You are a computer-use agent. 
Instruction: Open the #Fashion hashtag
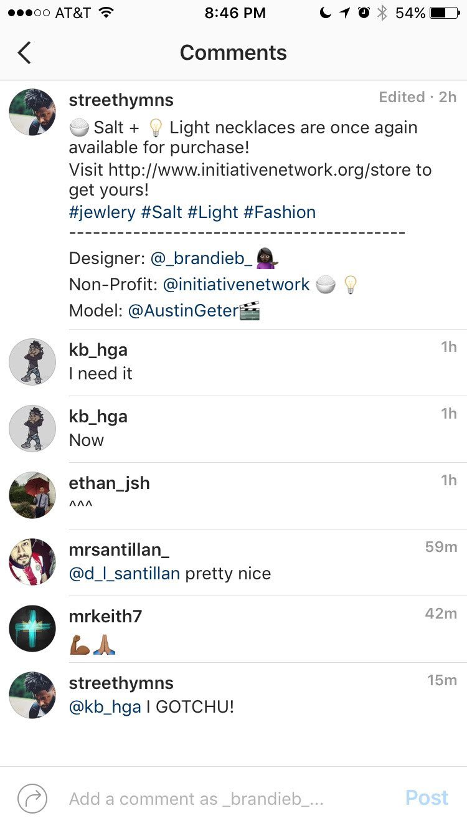[280, 212]
